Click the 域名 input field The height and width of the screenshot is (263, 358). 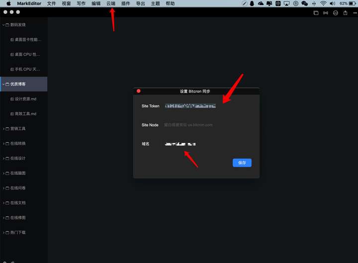pos(207,144)
